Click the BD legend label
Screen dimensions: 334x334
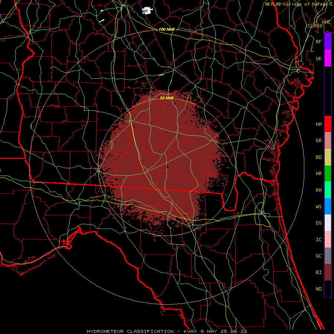(318, 157)
